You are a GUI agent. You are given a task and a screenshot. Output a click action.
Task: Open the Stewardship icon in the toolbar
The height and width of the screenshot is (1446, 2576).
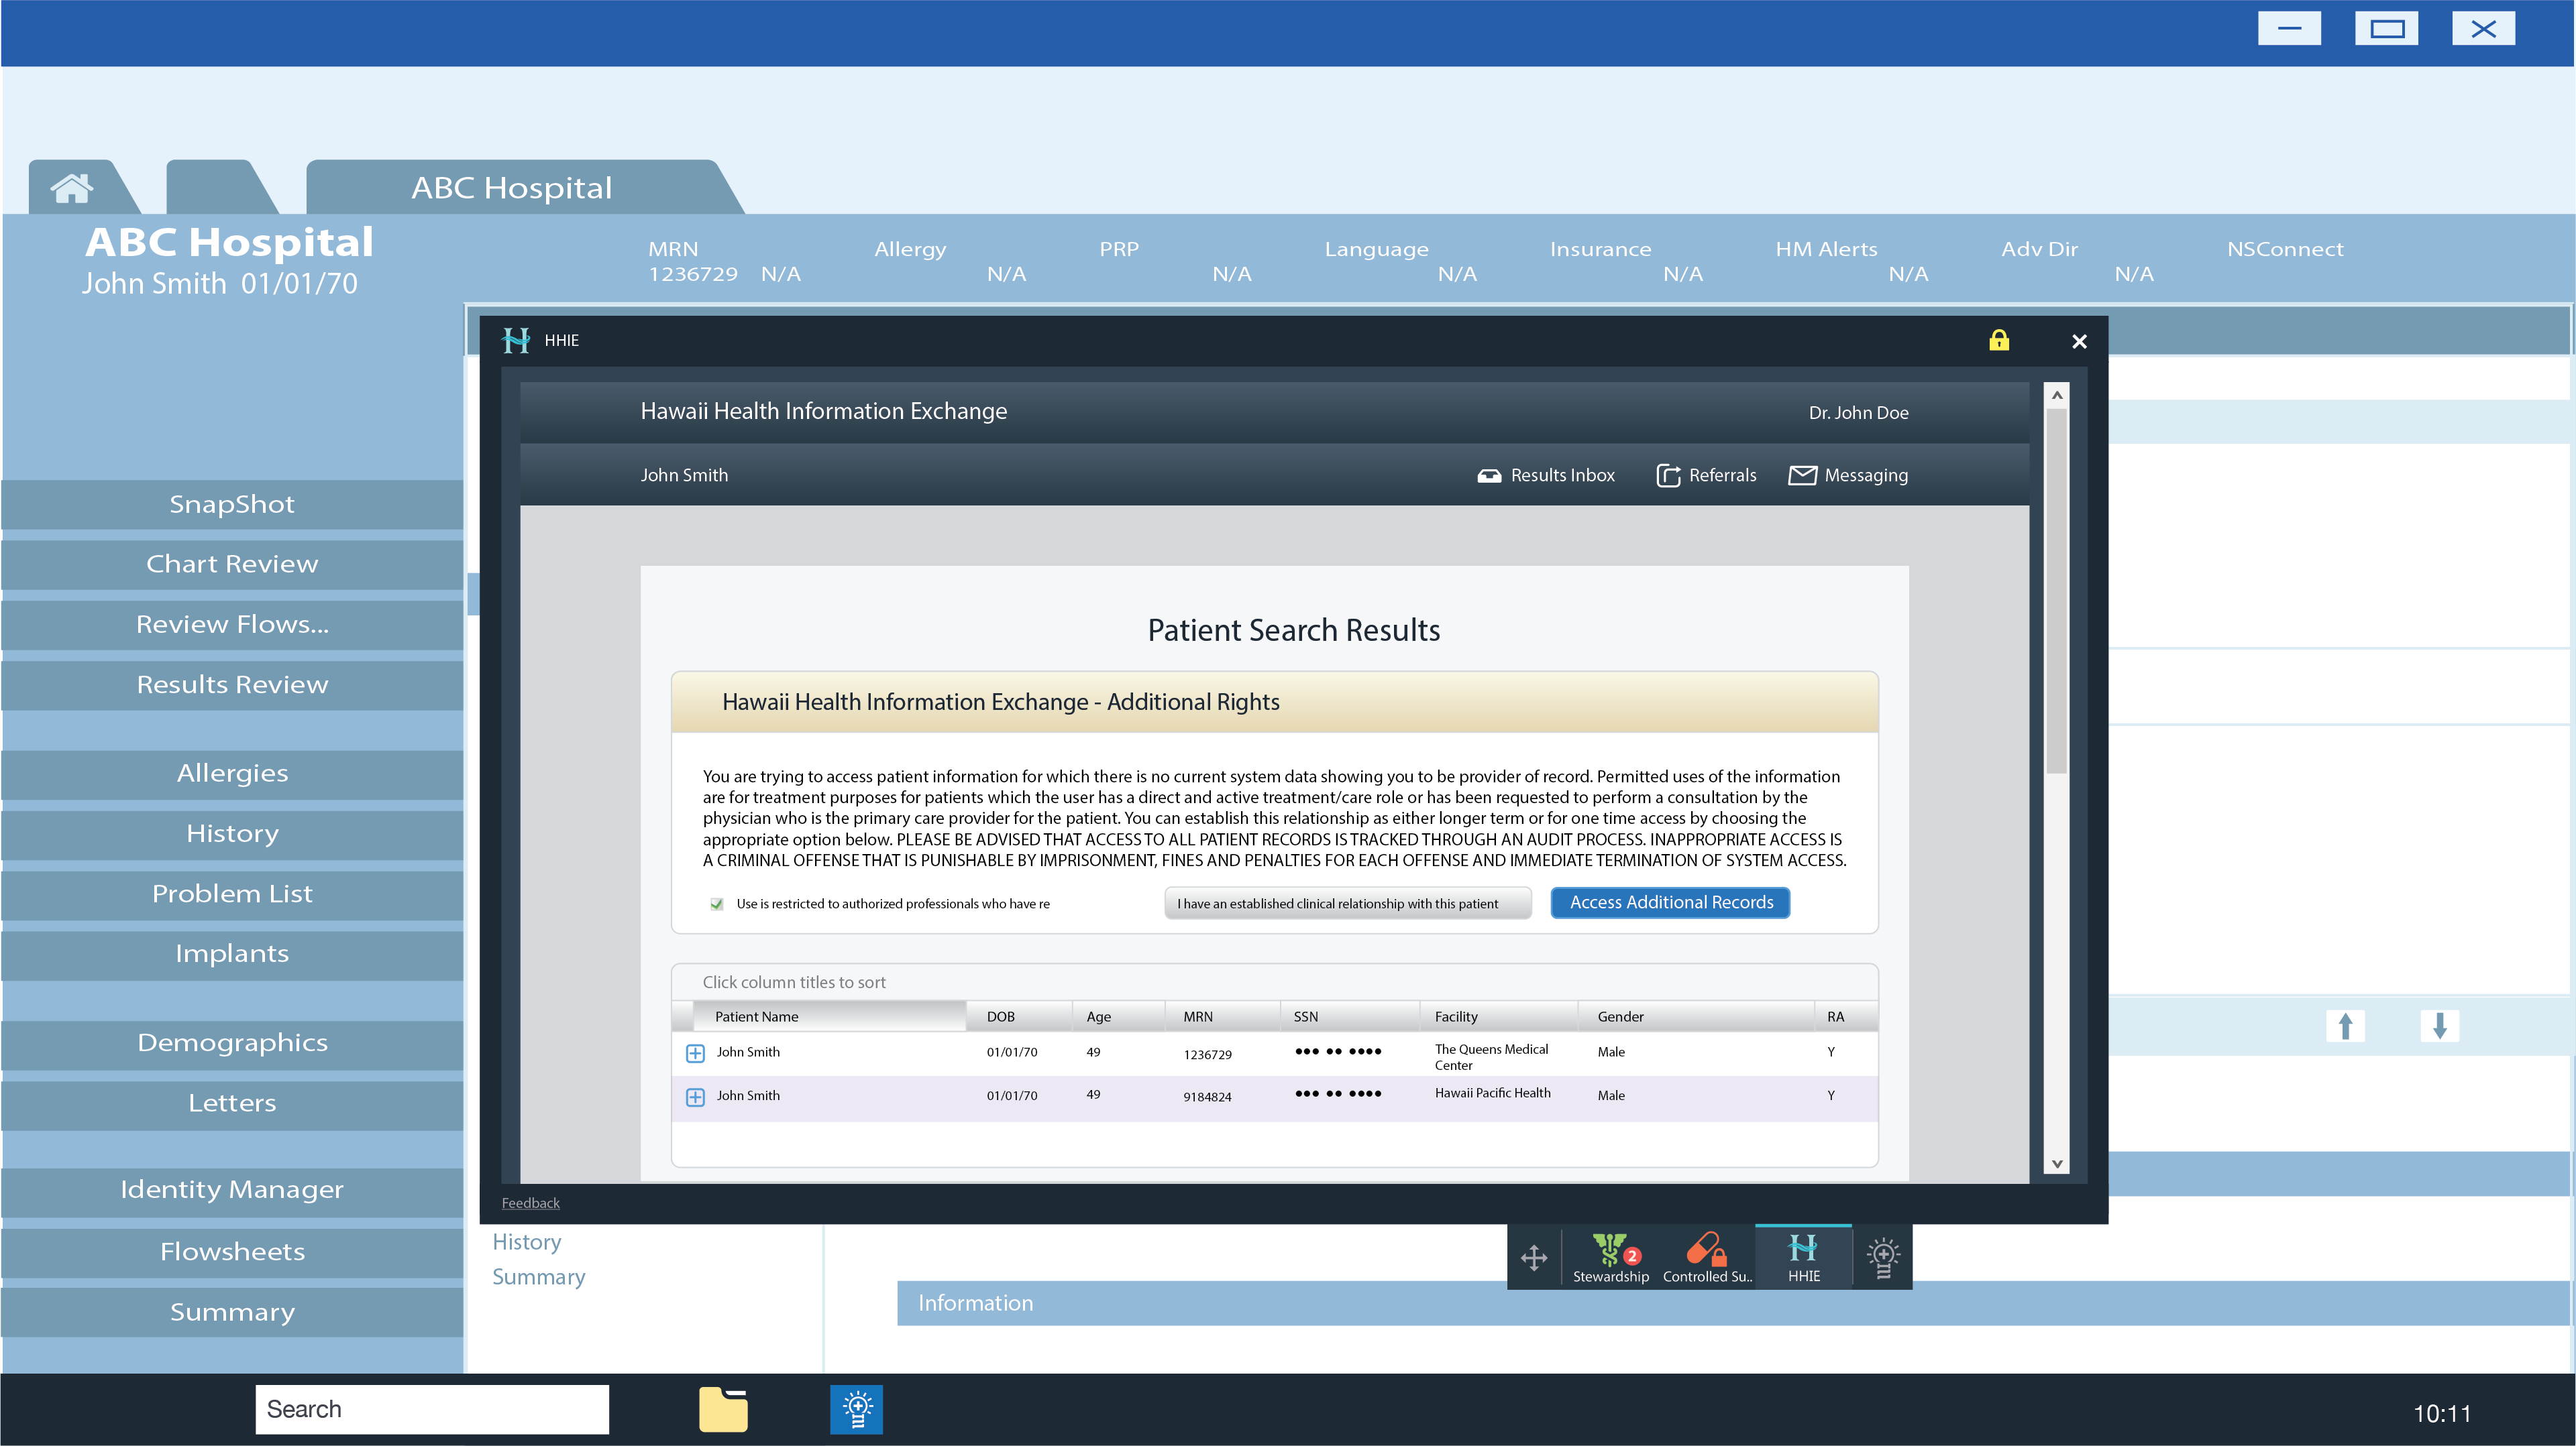click(x=1610, y=1256)
